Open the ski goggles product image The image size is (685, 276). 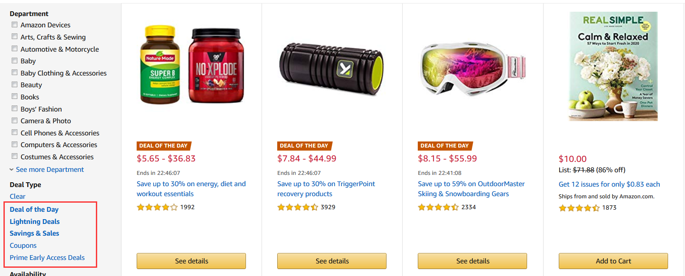(x=473, y=69)
